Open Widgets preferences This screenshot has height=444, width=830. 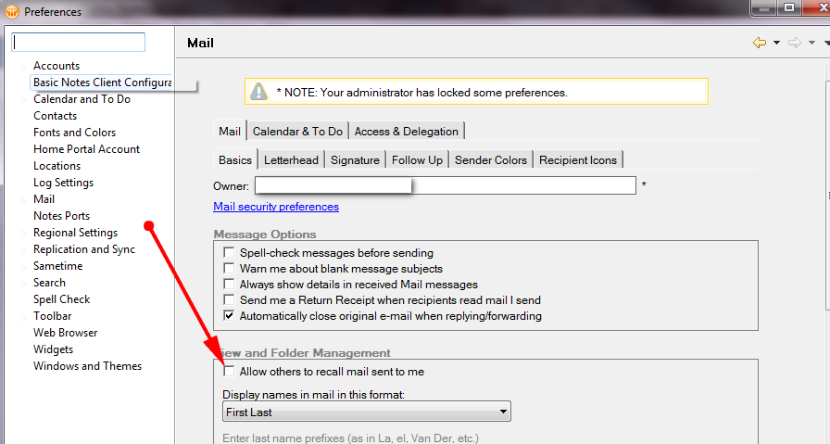(x=53, y=349)
